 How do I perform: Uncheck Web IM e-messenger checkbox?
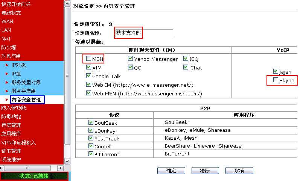point(88,84)
